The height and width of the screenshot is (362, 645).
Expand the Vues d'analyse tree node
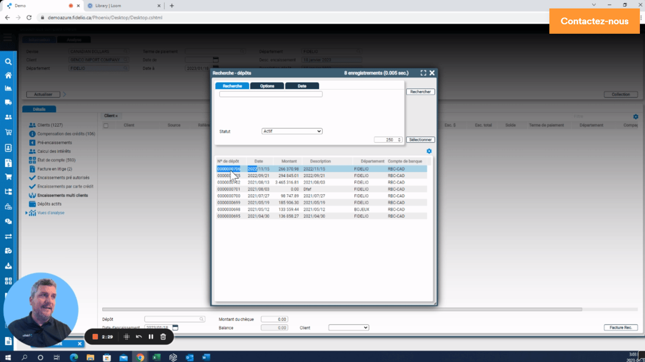pyautogui.click(x=27, y=213)
